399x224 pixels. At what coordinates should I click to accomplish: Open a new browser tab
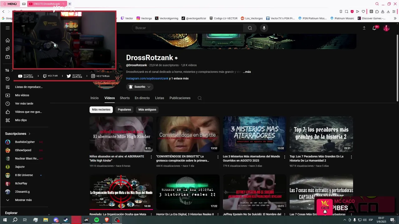point(70,4)
